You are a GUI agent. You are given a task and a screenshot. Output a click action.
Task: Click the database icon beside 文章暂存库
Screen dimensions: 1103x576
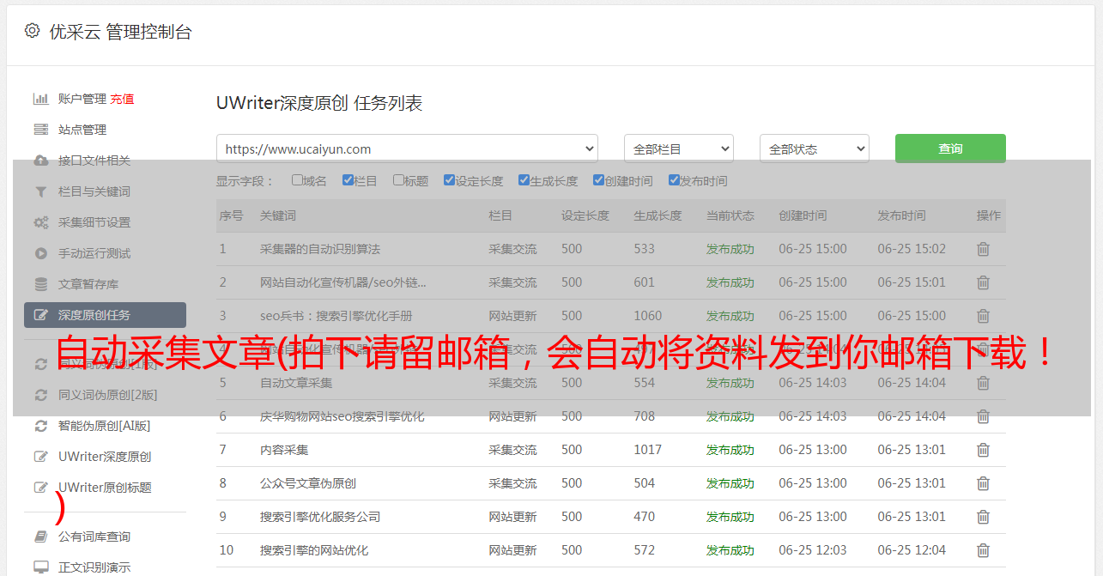coord(40,284)
